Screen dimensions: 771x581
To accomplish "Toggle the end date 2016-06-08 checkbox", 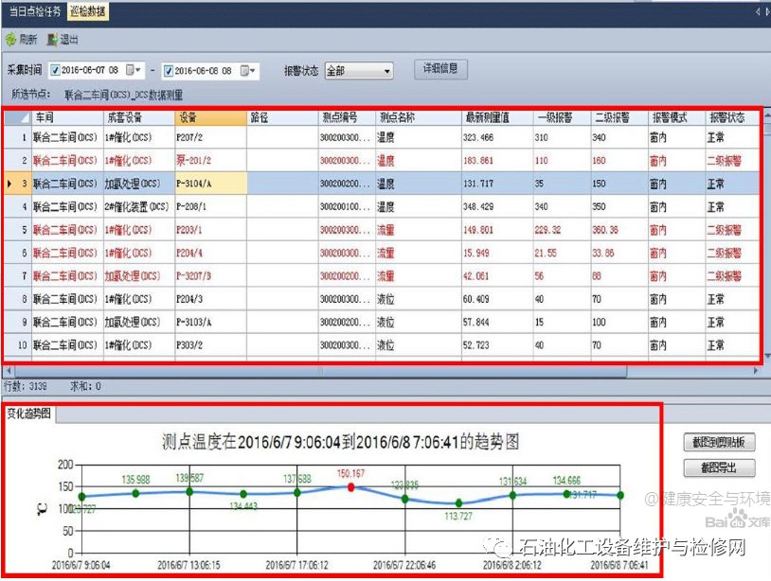I will coord(169,71).
